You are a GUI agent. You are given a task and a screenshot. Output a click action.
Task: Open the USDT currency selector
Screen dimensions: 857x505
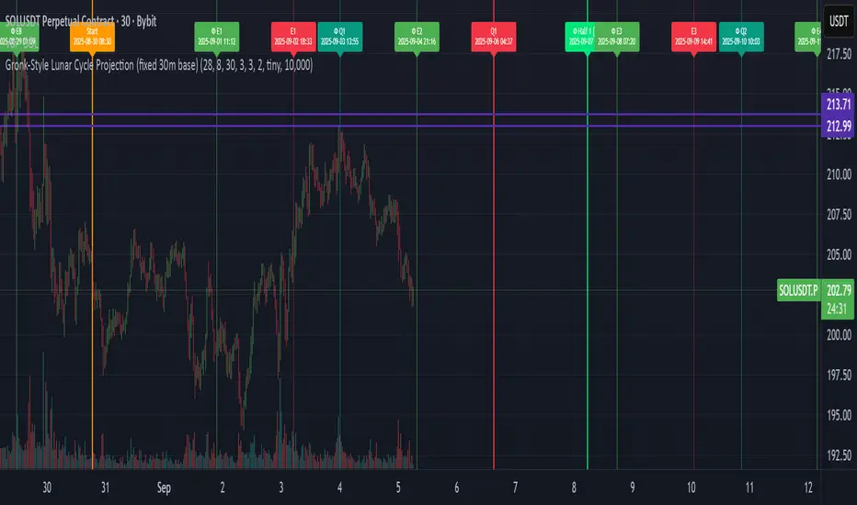pyautogui.click(x=837, y=19)
